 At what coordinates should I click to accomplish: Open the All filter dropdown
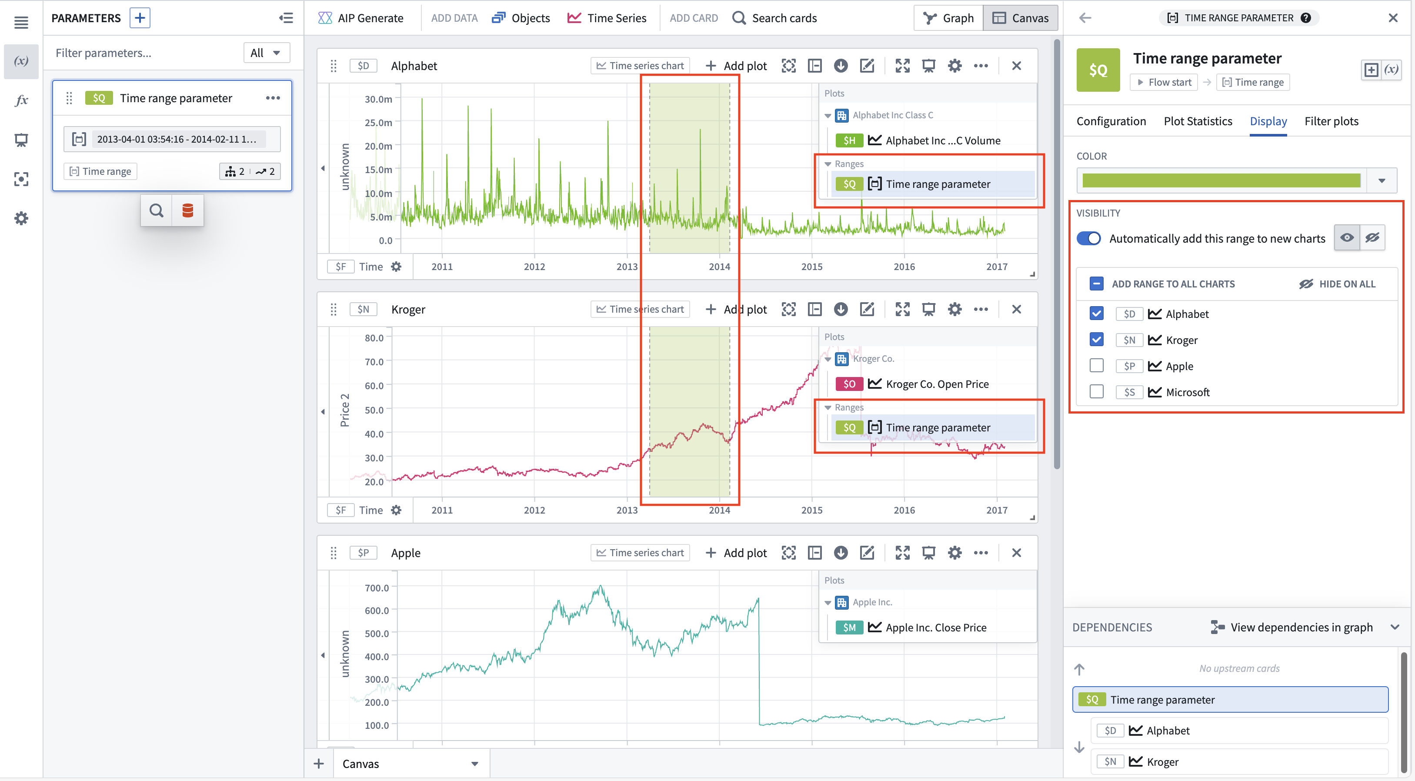267,53
